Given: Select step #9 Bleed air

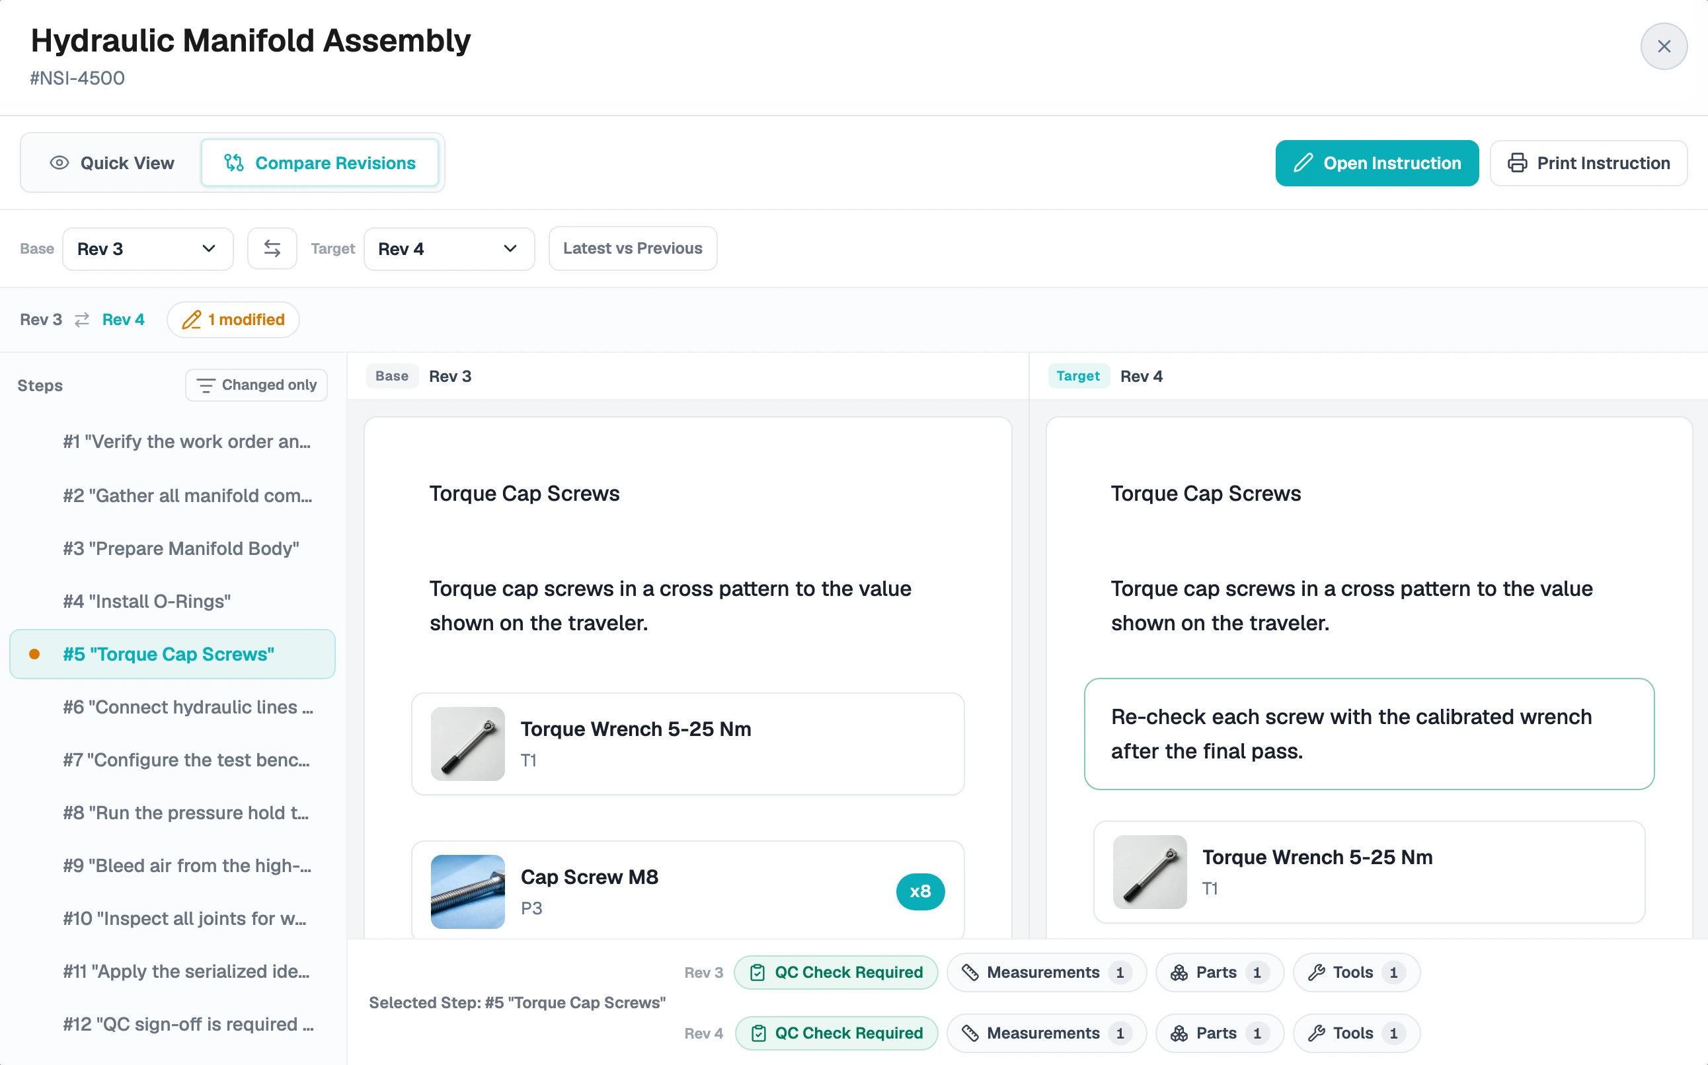Looking at the screenshot, I should coord(172,865).
